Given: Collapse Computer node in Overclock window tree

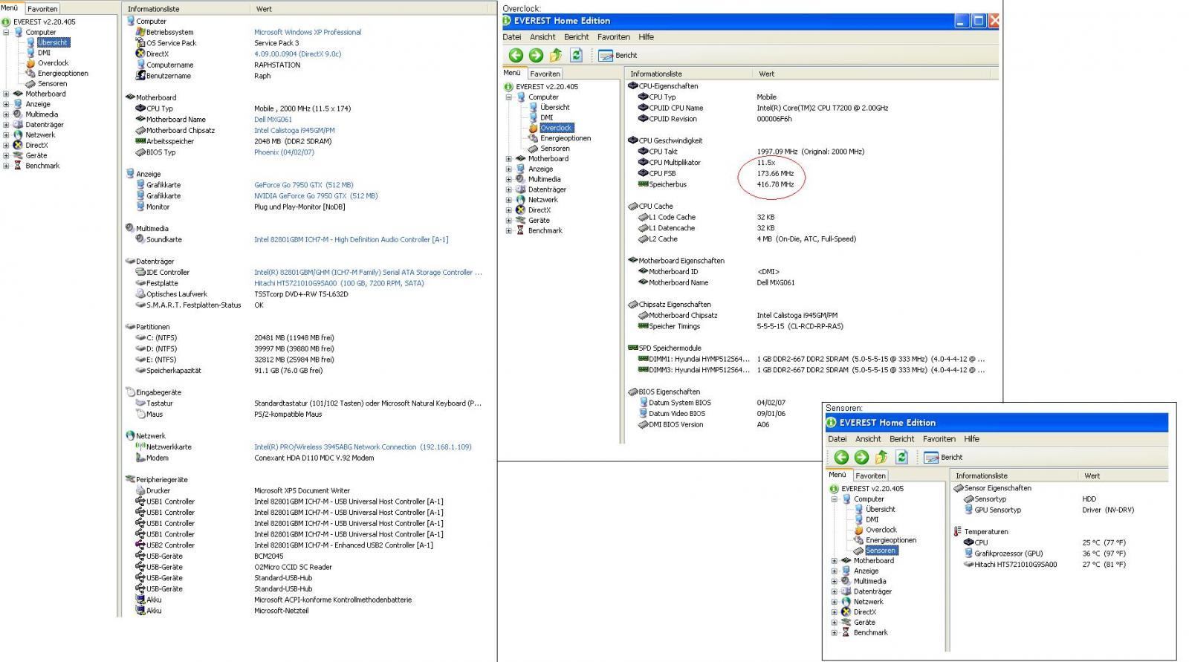Looking at the screenshot, I should click(x=509, y=97).
